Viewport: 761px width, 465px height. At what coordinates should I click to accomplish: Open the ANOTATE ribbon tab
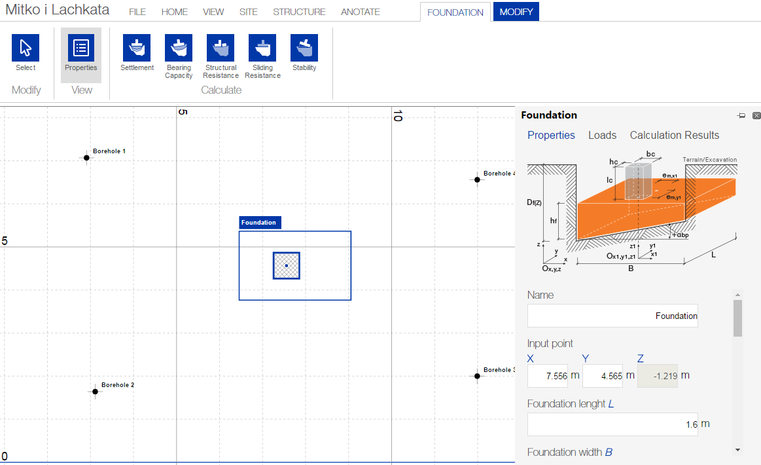pos(360,12)
